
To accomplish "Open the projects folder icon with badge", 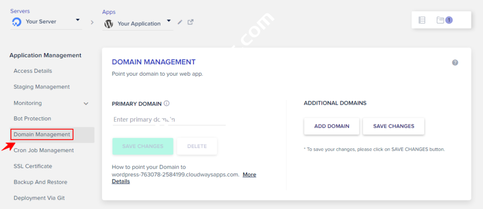I will [441, 20].
